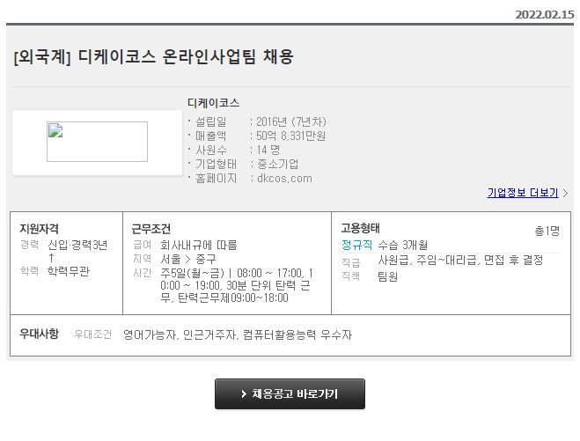Click the 우대사항 section heading
The width and height of the screenshot is (580, 441).
39,334
